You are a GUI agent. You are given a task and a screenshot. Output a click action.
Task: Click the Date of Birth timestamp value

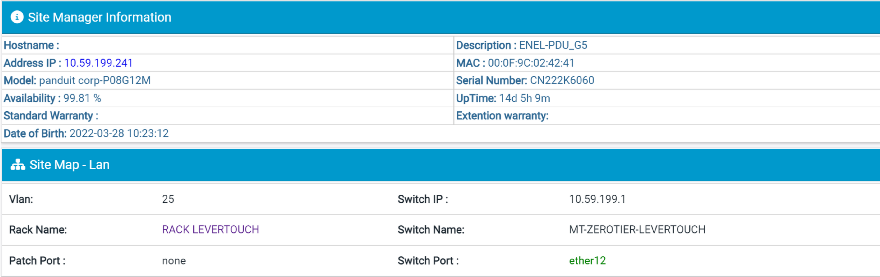tap(119, 133)
